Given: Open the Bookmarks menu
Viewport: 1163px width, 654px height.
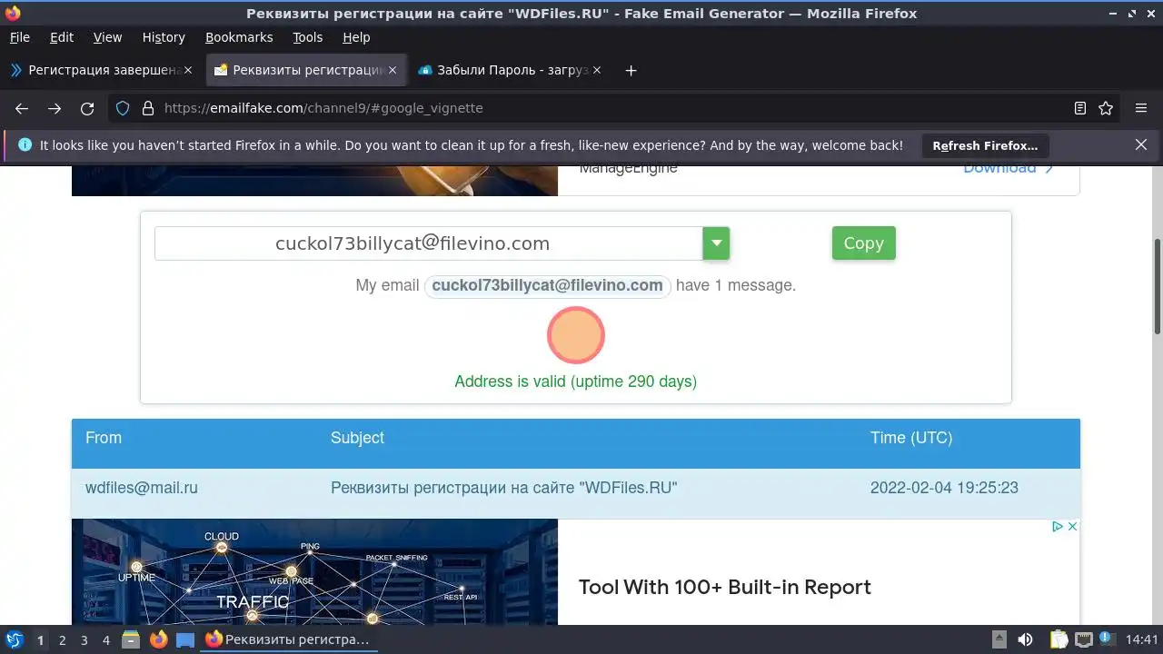Looking at the screenshot, I should point(239,37).
